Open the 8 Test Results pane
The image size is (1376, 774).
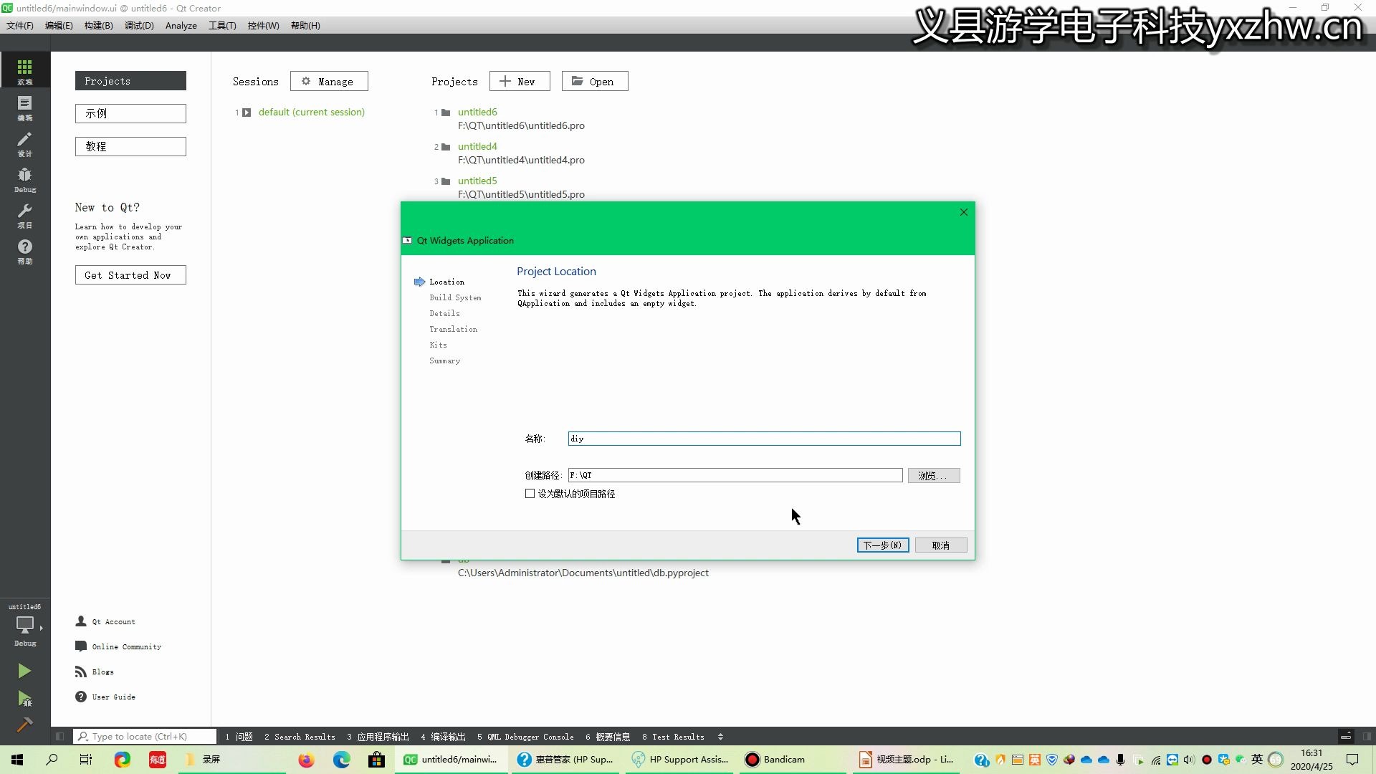673,737
